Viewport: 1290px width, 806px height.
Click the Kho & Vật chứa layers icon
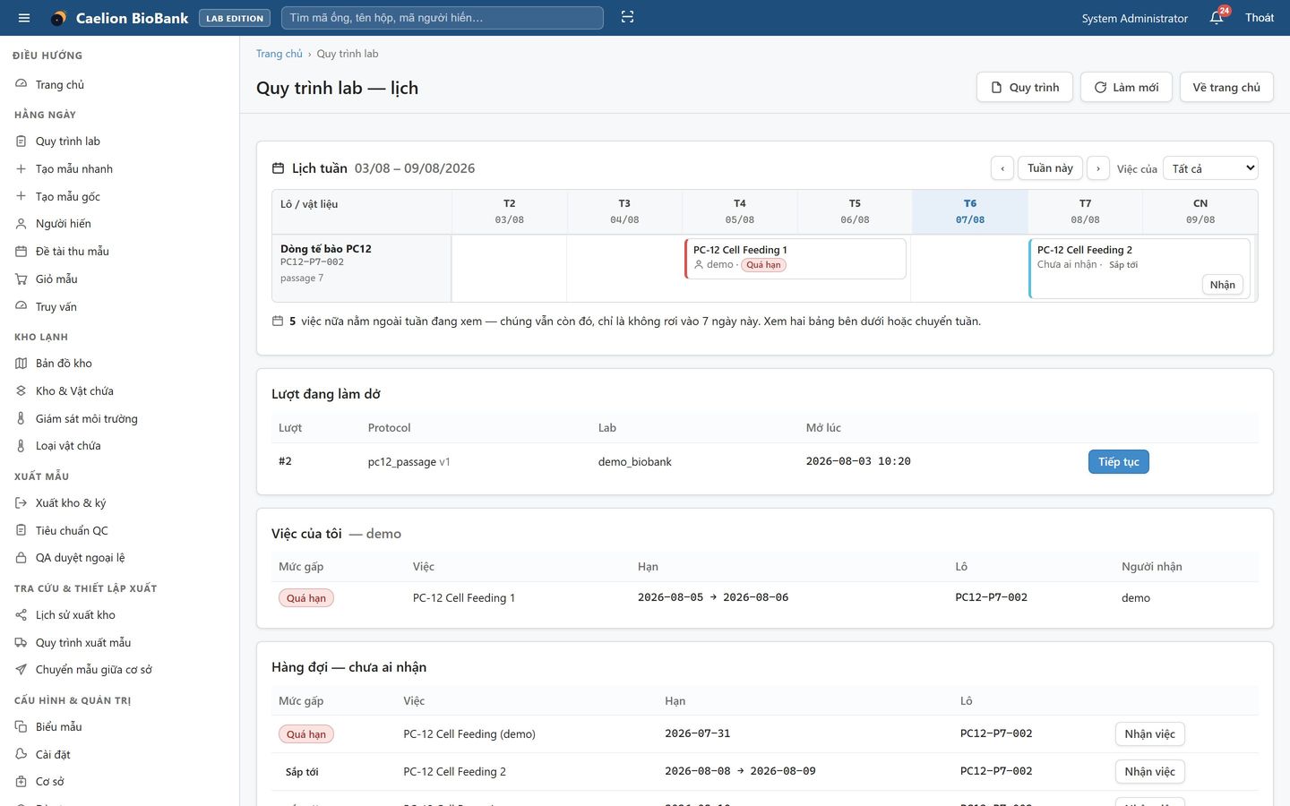21,390
